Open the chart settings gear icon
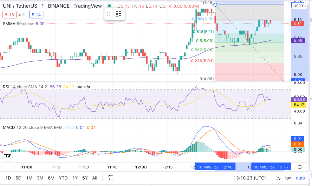312x186 pixels. [300, 167]
